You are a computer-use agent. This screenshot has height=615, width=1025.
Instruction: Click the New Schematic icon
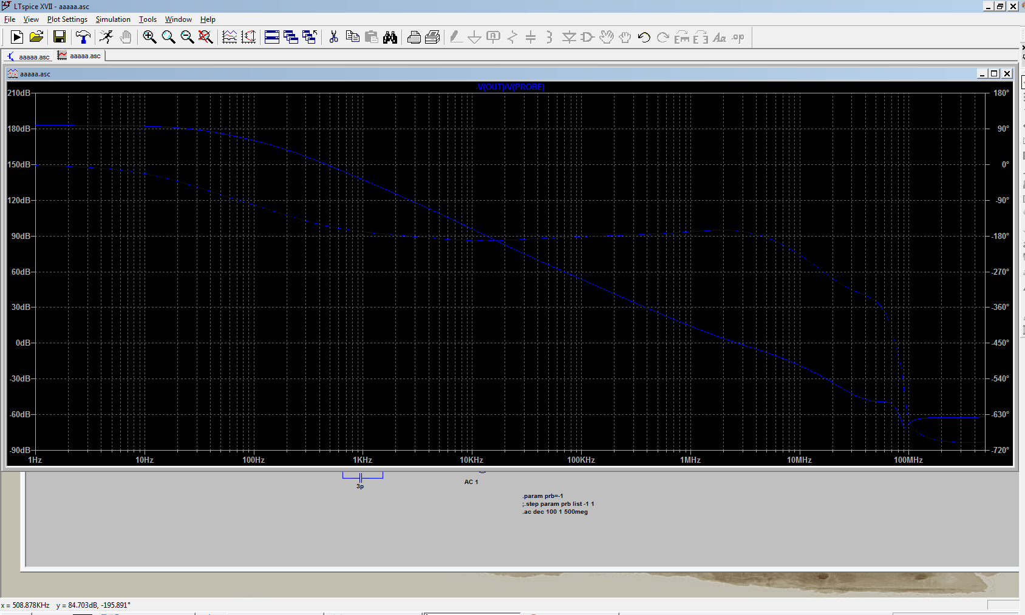tap(17, 38)
